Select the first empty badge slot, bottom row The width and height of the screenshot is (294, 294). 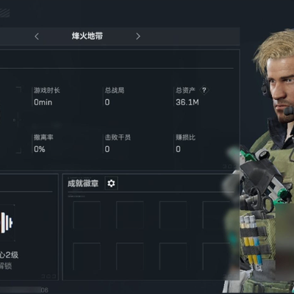tap(87, 257)
